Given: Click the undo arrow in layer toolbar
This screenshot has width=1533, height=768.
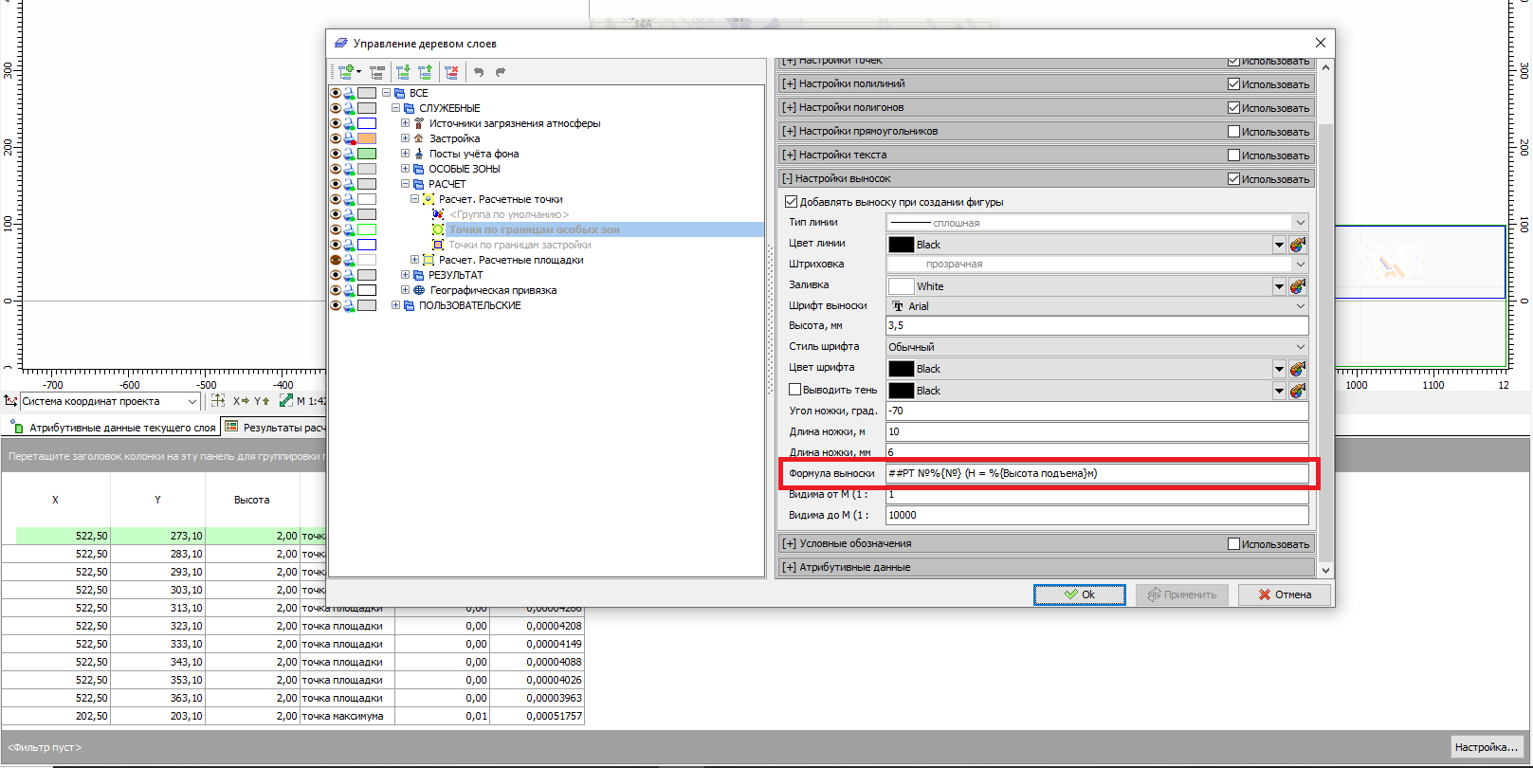Looking at the screenshot, I should pyautogui.click(x=479, y=72).
